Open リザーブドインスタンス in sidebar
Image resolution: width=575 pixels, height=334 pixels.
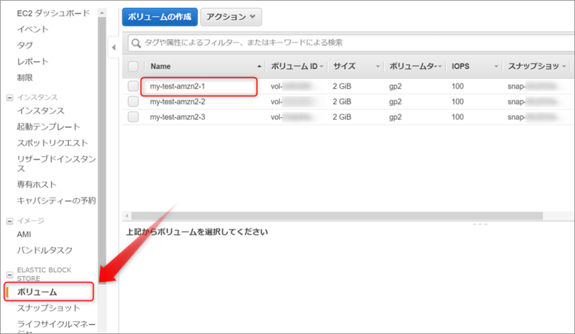(x=56, y=163)
